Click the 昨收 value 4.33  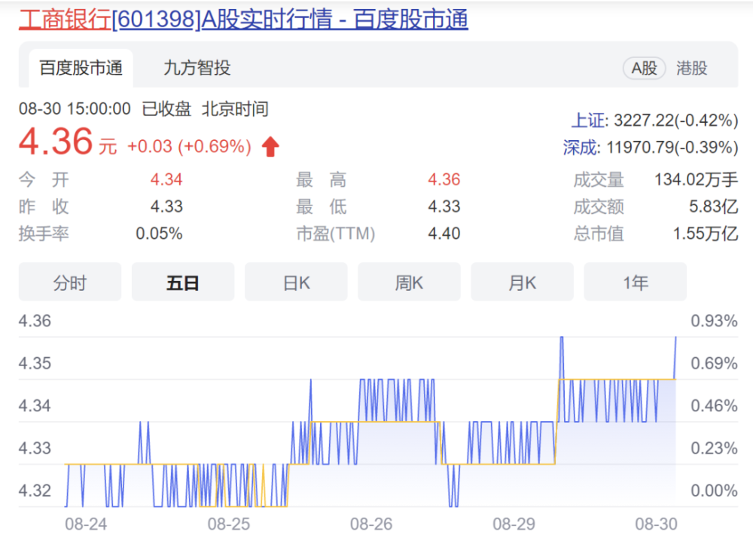[166, 206]
